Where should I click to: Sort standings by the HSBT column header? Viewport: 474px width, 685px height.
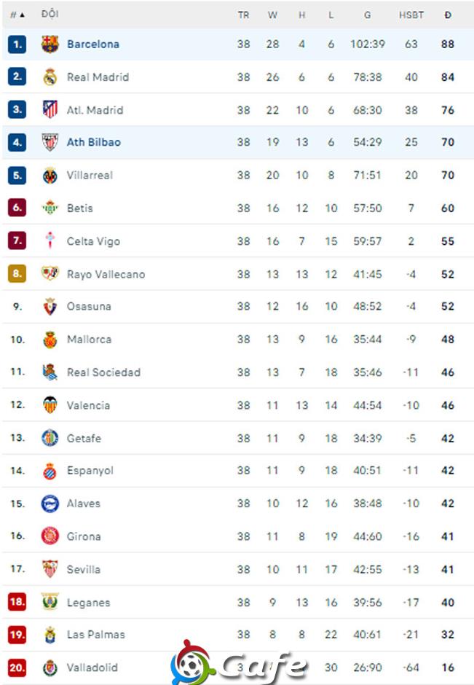click(x=411, y=15)
